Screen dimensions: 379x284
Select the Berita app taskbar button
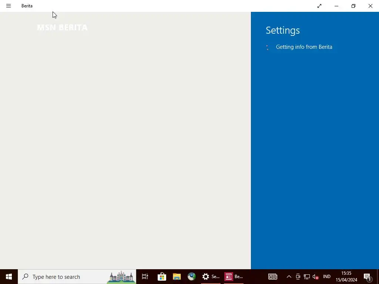234,277
